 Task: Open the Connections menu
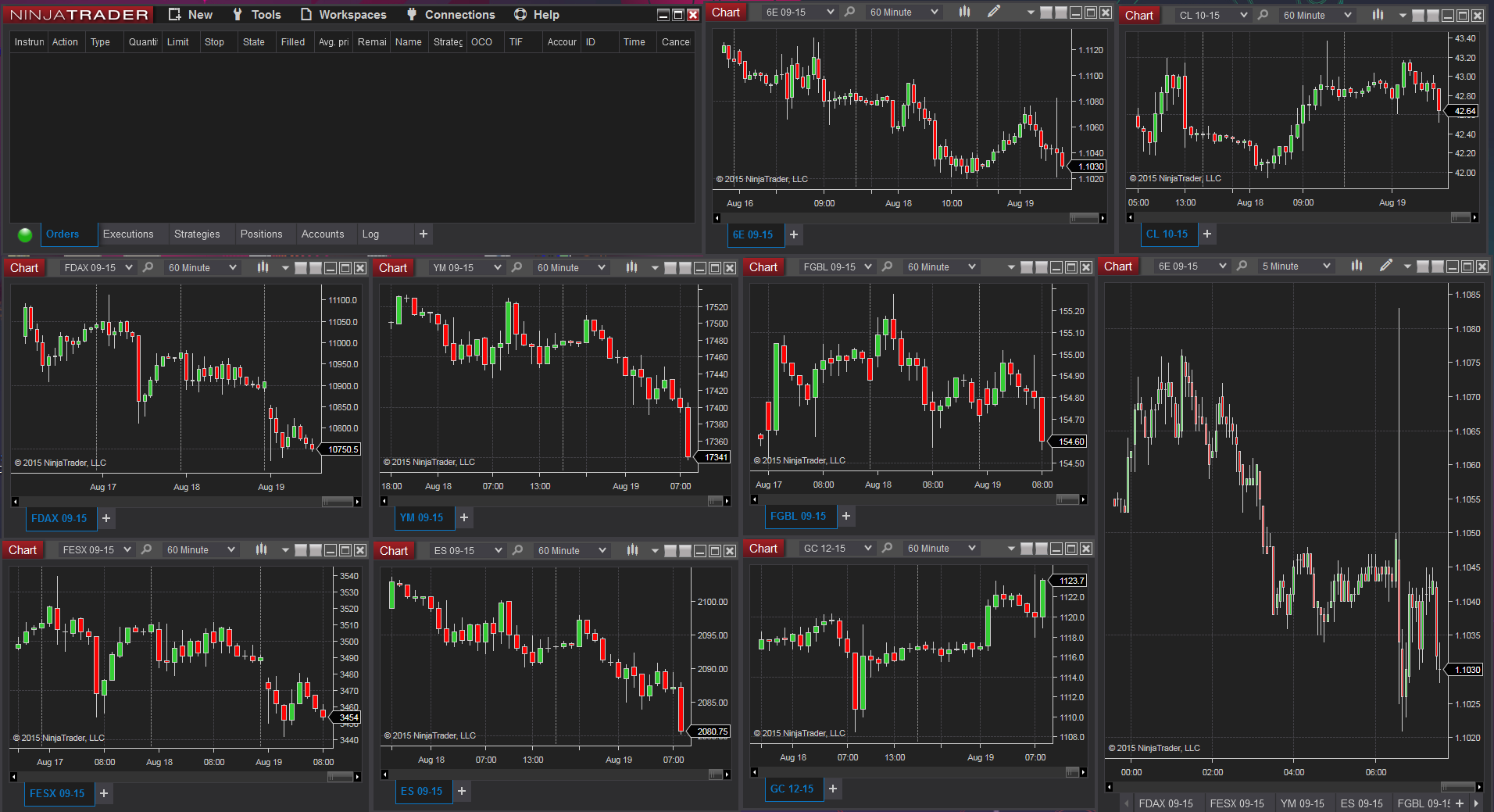click(x=451, y=15)
